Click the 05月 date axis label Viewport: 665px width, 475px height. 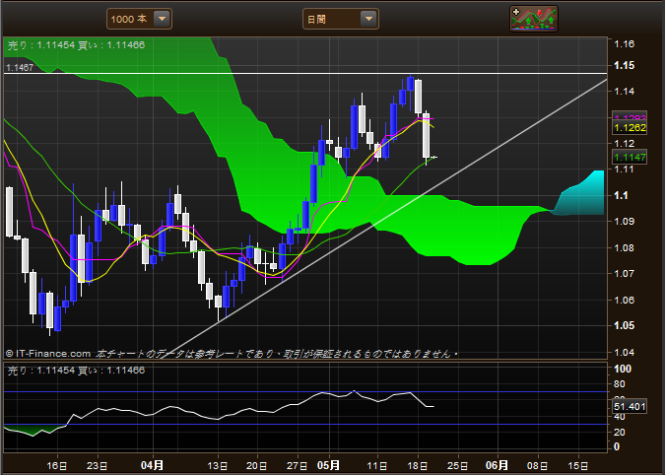329,465
